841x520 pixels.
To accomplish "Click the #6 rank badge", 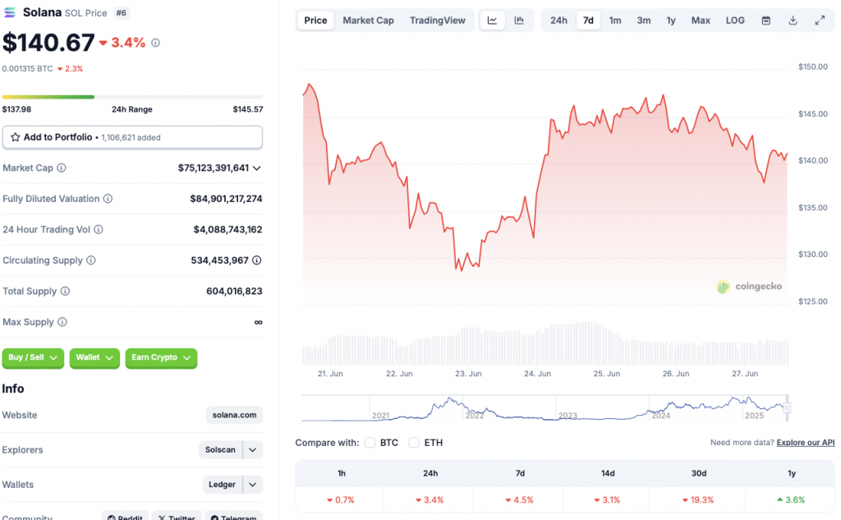I will [x=122, y=13].
